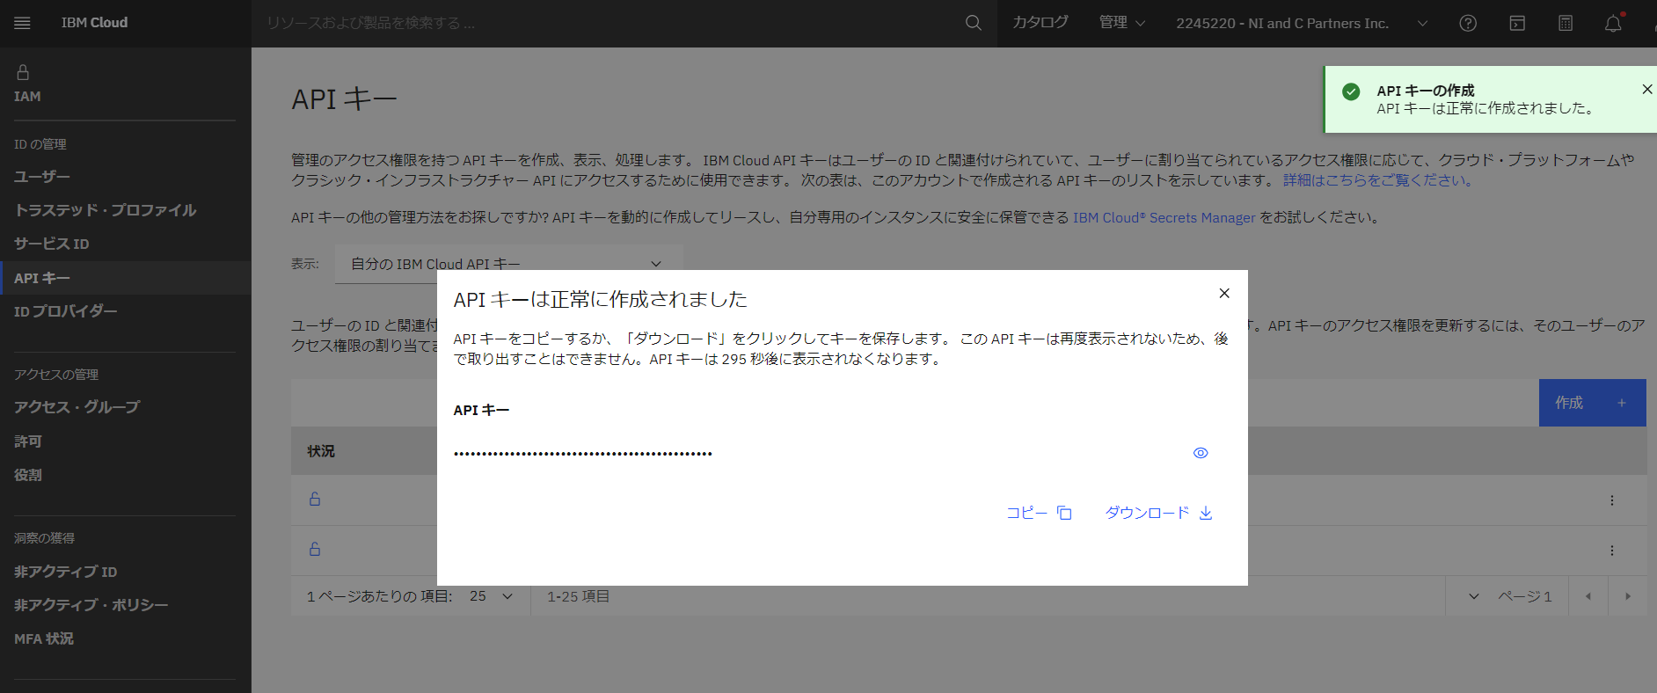Click the resource search input field
The height and width of the screenshot is (693, 1657).
tap(607, 24)
